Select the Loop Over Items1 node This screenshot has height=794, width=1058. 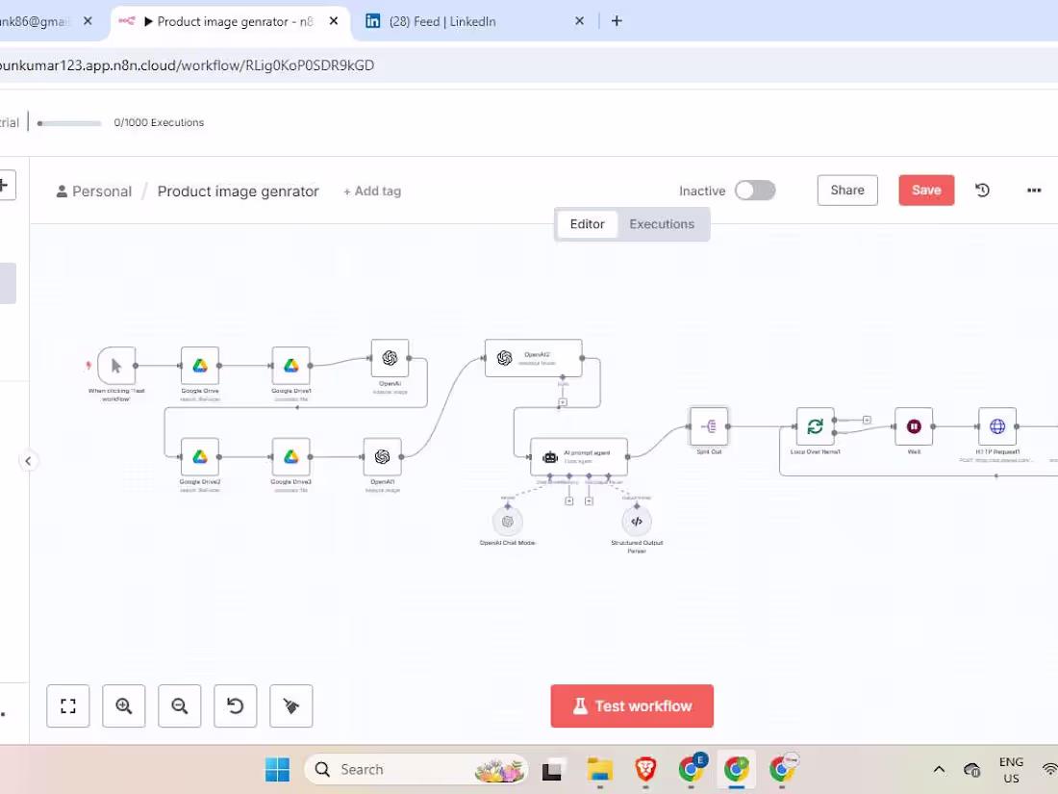(x=815, y=425)
